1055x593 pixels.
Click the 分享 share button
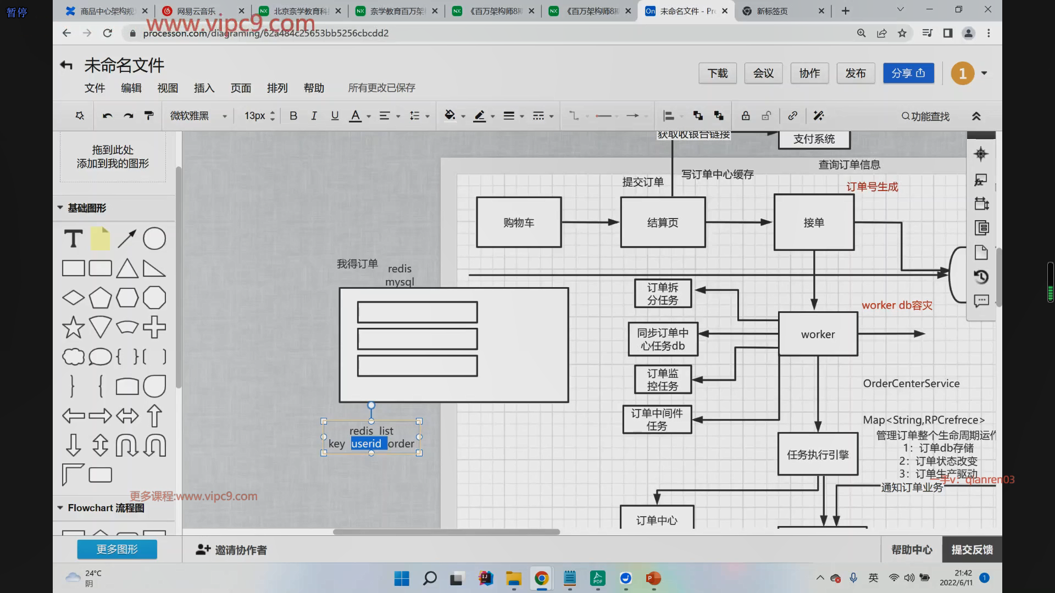click(908, 73)
